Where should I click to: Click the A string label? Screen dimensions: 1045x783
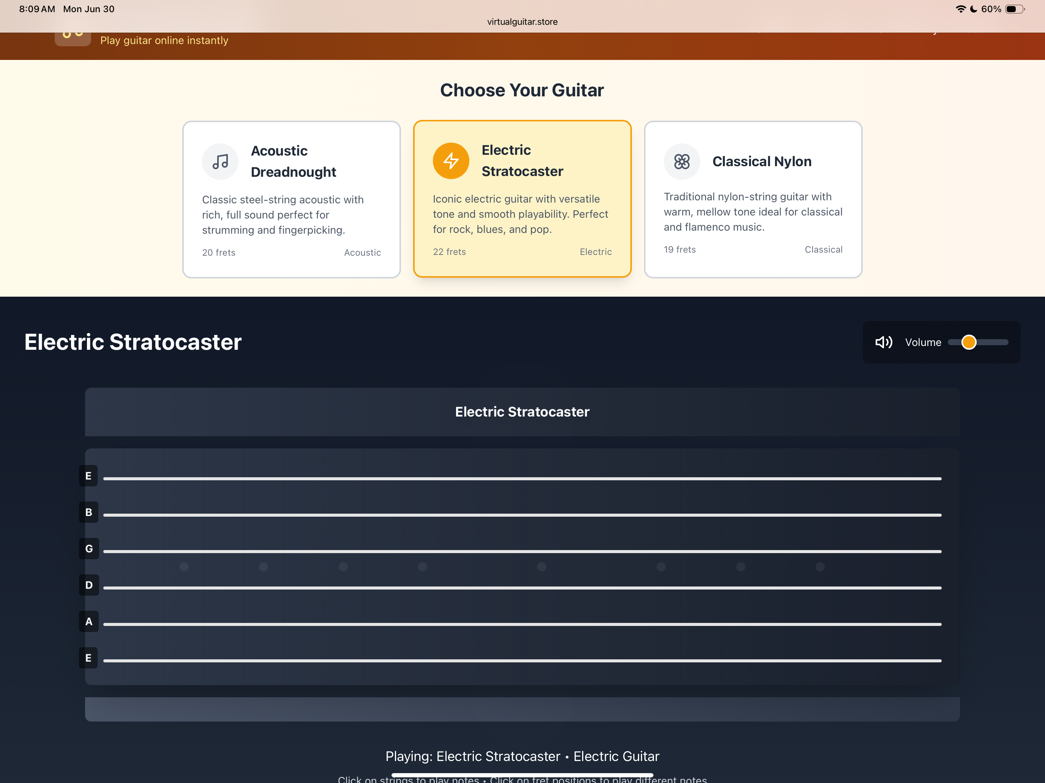click(x=89, y=622)
